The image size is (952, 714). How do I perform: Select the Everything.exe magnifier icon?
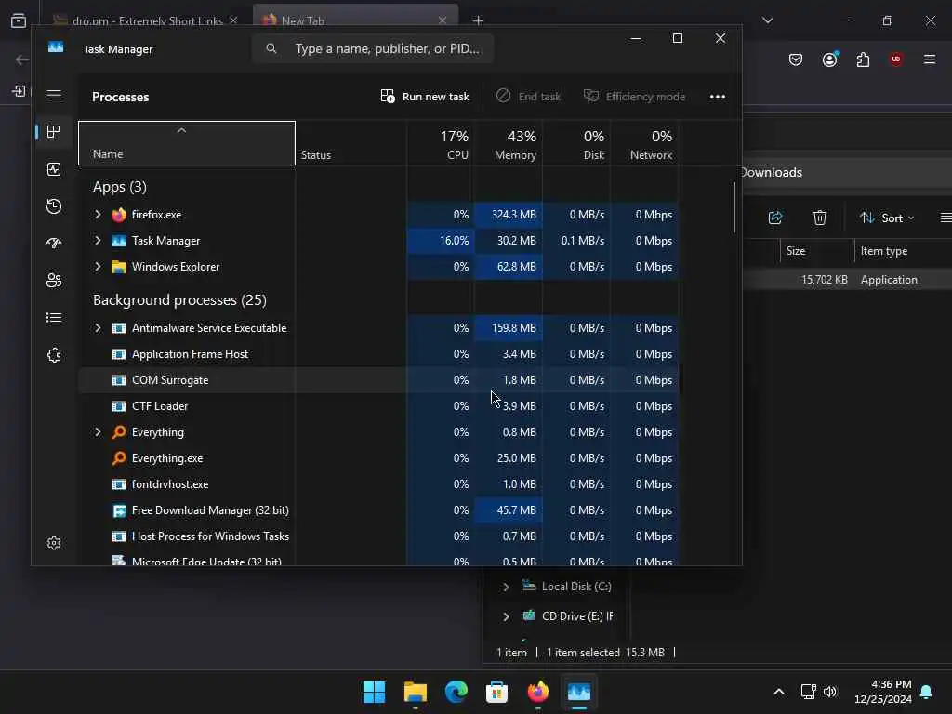(119, 458)
